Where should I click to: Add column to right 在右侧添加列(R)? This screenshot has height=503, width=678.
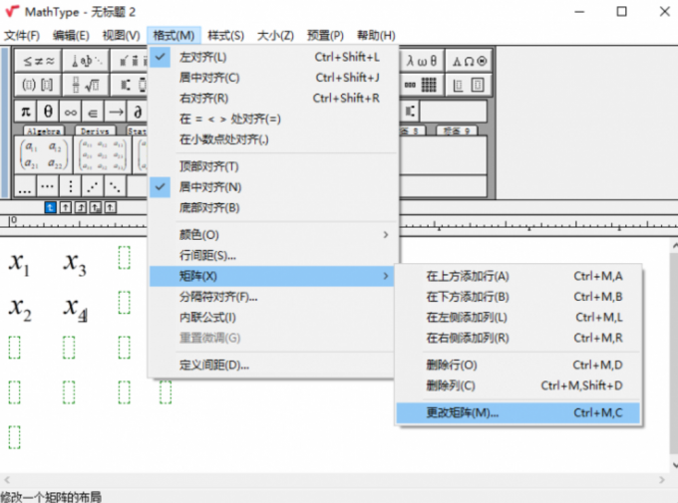tap(518, 338)
